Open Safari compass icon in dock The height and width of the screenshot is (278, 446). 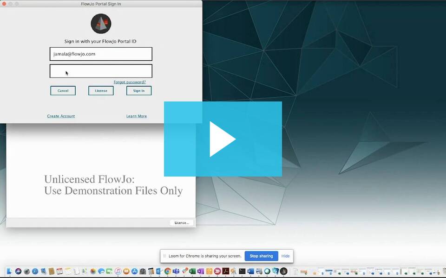pyautogui.click(x=35, y=271)
